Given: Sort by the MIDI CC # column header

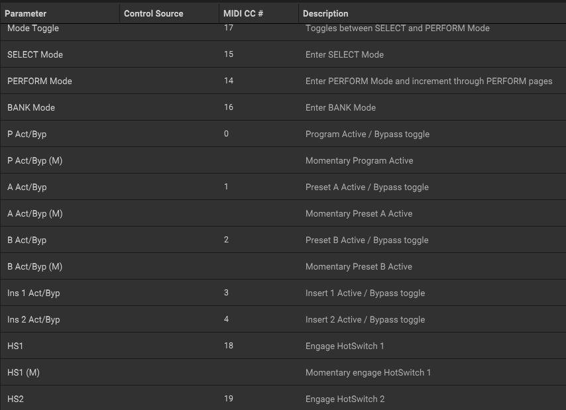Looking at the screenshot, I should coord(243,13).
